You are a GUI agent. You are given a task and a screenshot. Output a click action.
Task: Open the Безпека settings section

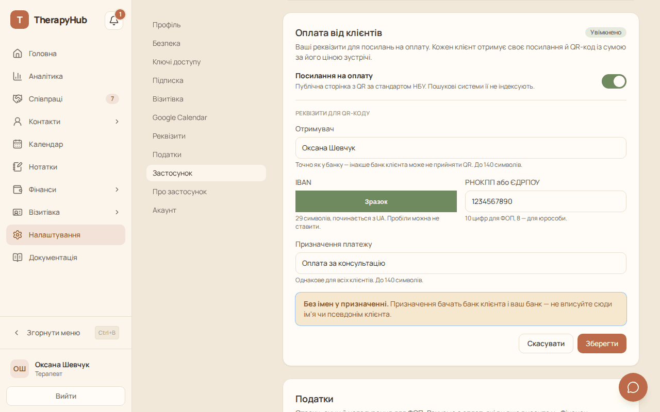coord(206,43)
